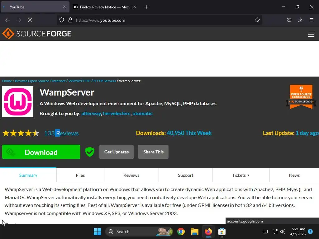The image size is (319, 239).
Task: Launch Chrome from the taskbar
Action: [181, 232]
